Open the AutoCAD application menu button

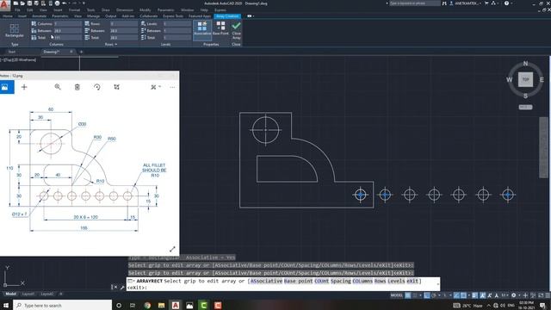point(5,4)
